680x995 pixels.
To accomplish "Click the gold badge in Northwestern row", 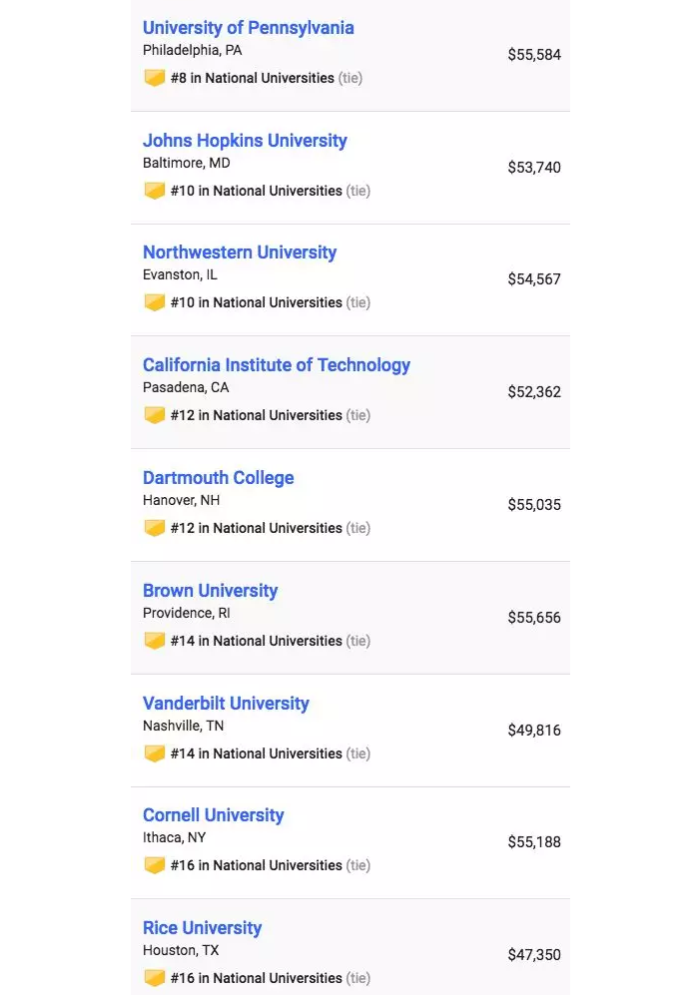I will (x=155, y=302).
